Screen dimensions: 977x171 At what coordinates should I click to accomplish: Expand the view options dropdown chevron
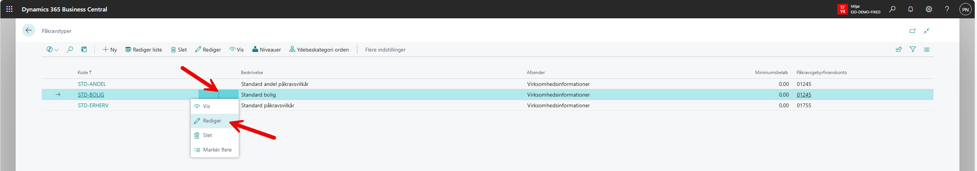pyautogui.click(x=57, y=50)
